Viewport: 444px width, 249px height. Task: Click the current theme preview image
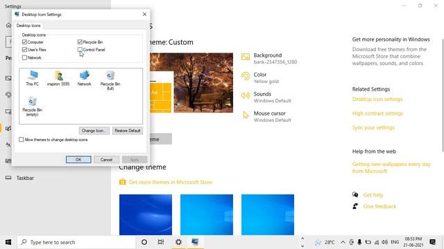pyautogui.click(x=191, y=83)
